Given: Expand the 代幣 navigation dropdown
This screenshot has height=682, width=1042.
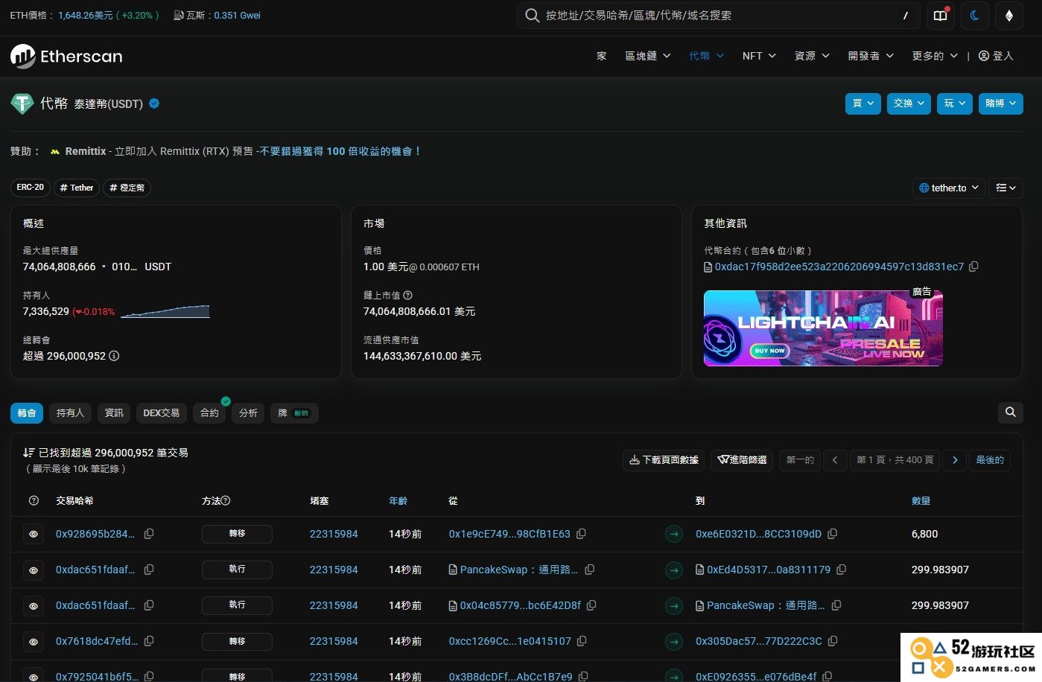Looking at the screenshot, I should [706, 56].
